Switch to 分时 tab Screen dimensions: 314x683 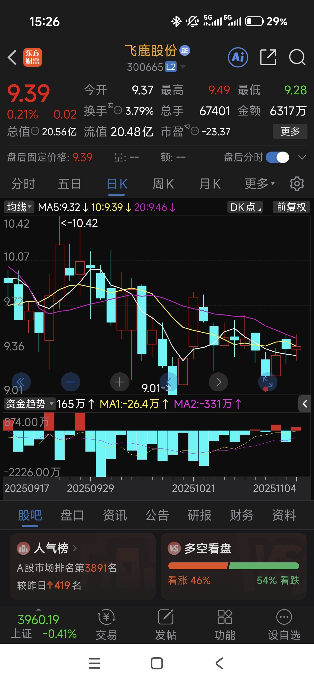pos(23,184)
